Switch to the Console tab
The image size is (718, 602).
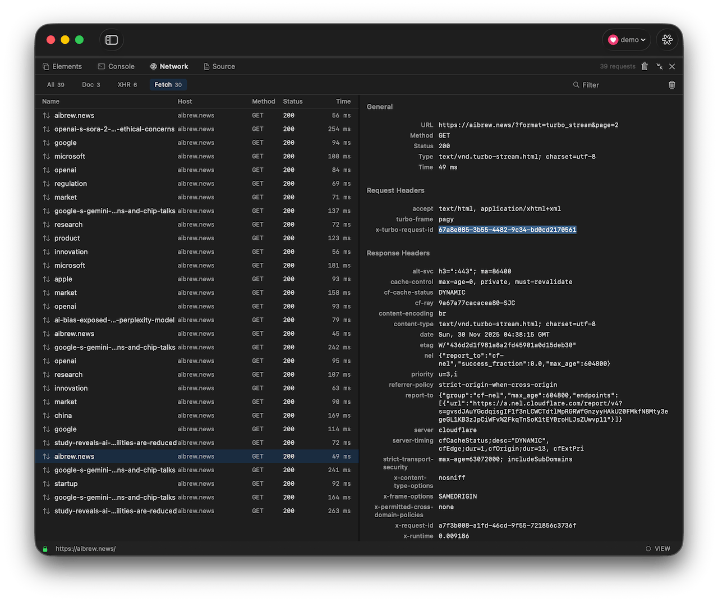(x=116, y=66)
